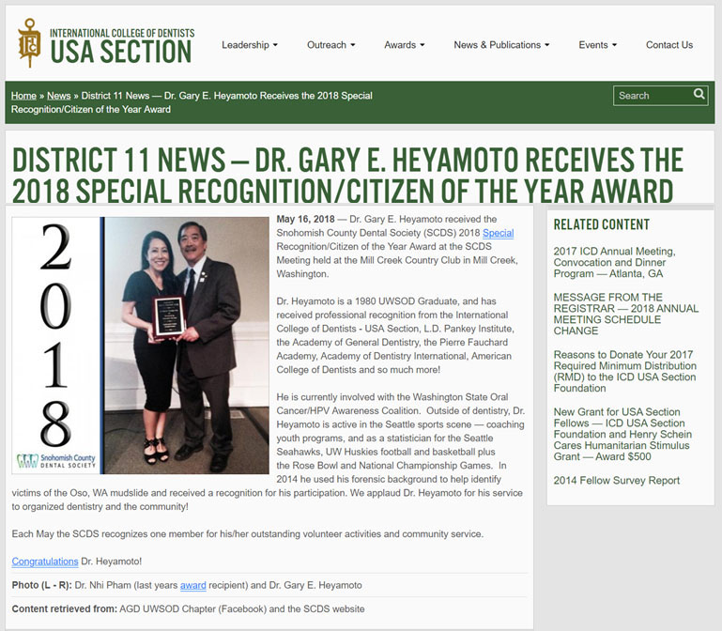
Task: Open the 2014 Fellow Survey Report
Action: (616, 481)
